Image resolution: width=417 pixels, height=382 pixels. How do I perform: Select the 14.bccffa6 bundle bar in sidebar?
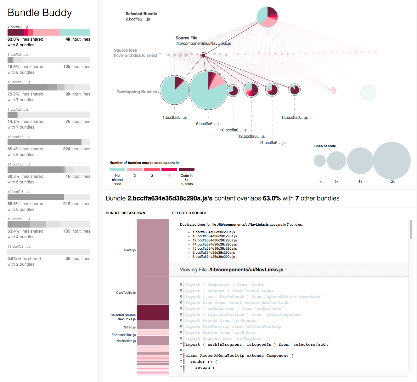coord(49,170)
